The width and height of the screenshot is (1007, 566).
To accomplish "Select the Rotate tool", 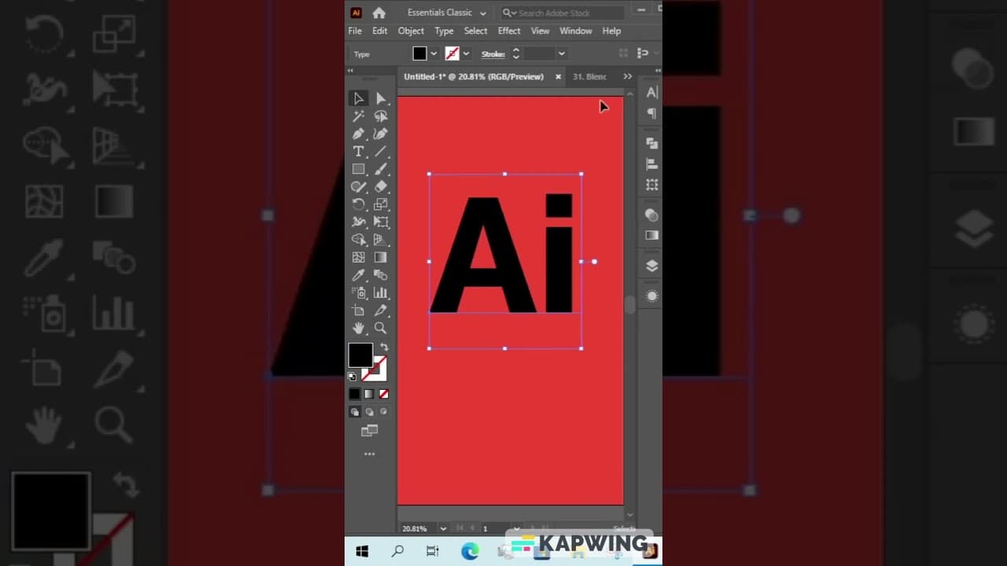I will 358,204.
